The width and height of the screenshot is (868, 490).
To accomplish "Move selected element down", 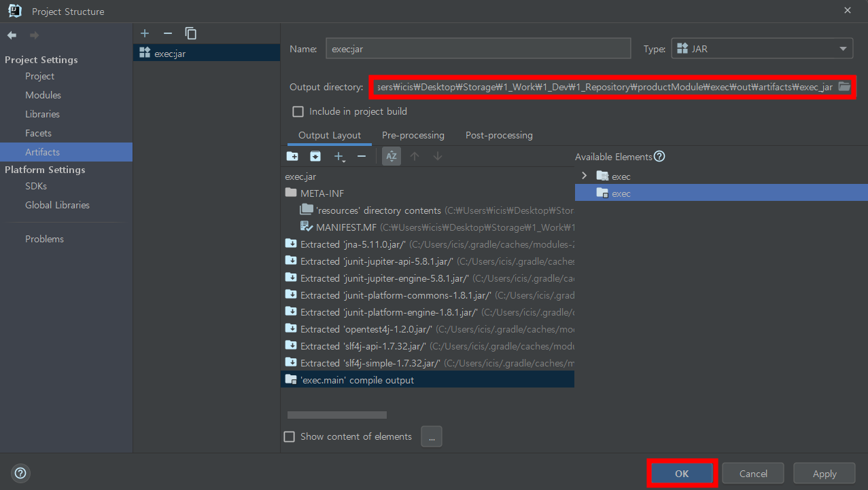I will coord(438,156).
